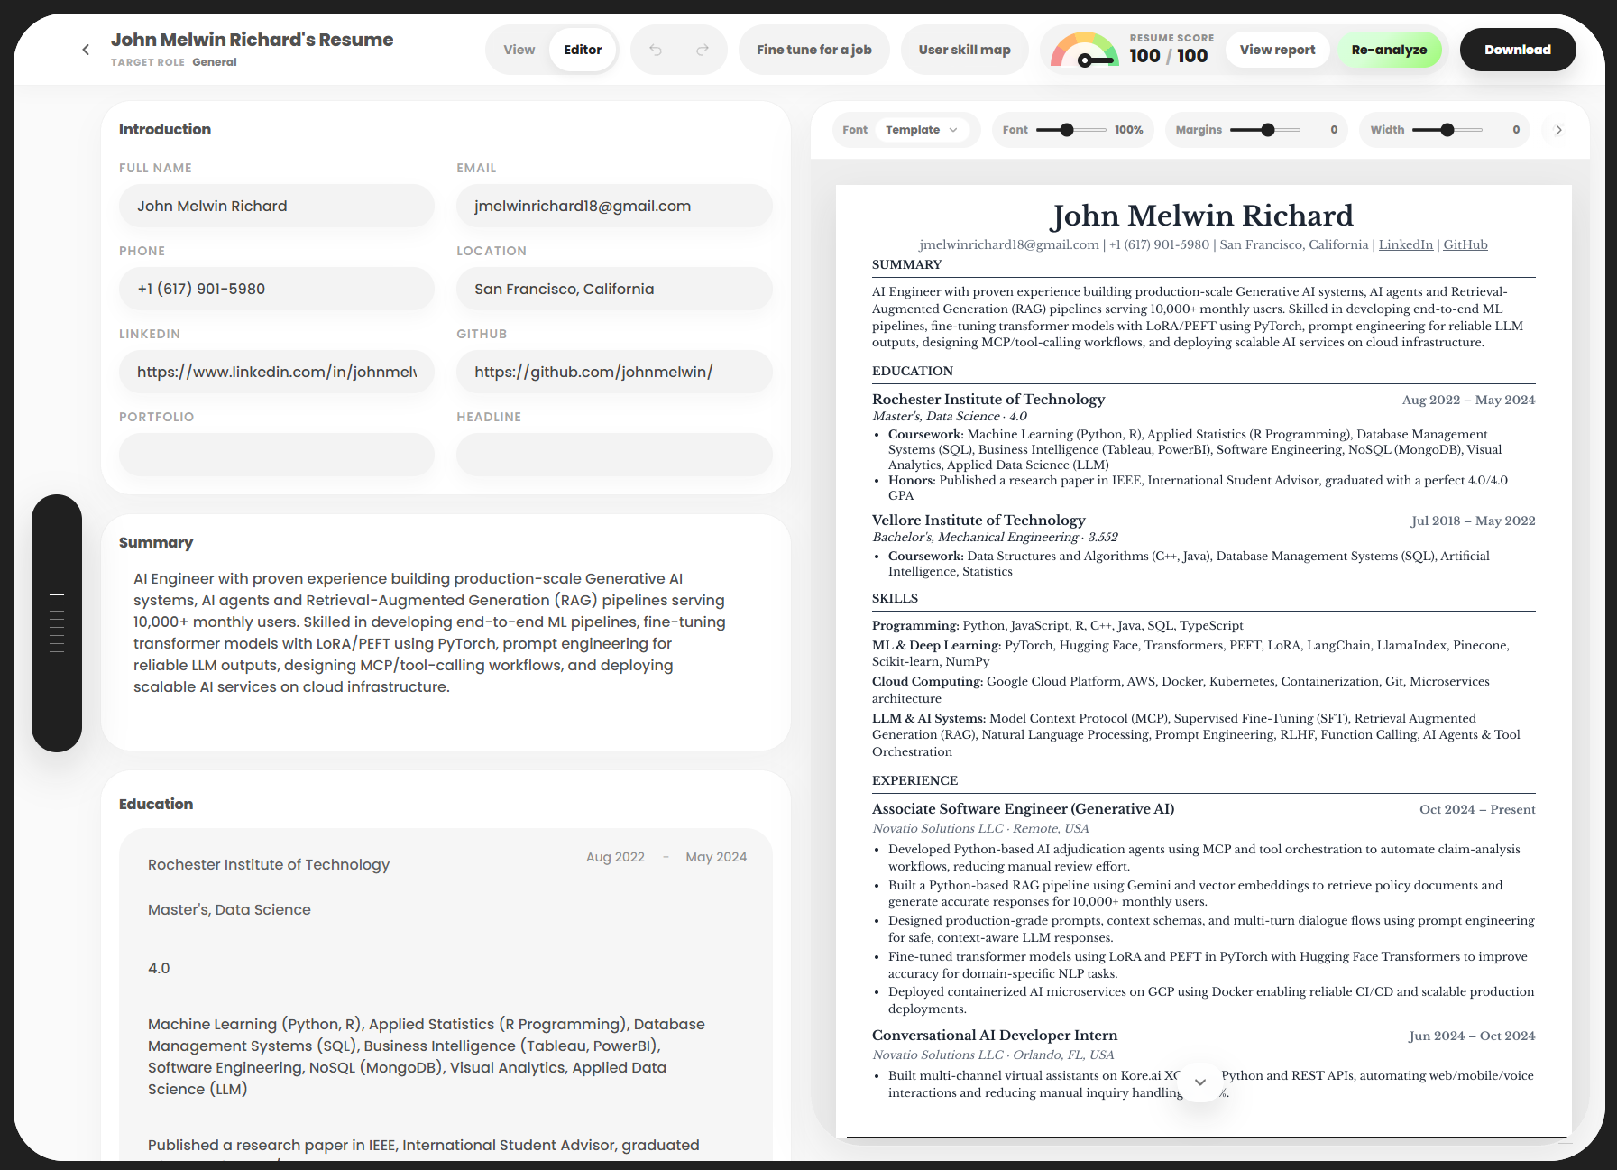Click the Aug 2022 start date

point(615,857)
